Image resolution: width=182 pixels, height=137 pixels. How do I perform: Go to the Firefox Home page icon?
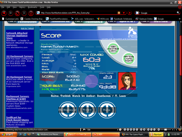[x=31, y=13]
